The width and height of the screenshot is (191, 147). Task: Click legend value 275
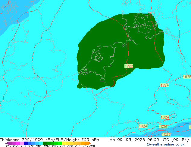[x=31, y=146]
